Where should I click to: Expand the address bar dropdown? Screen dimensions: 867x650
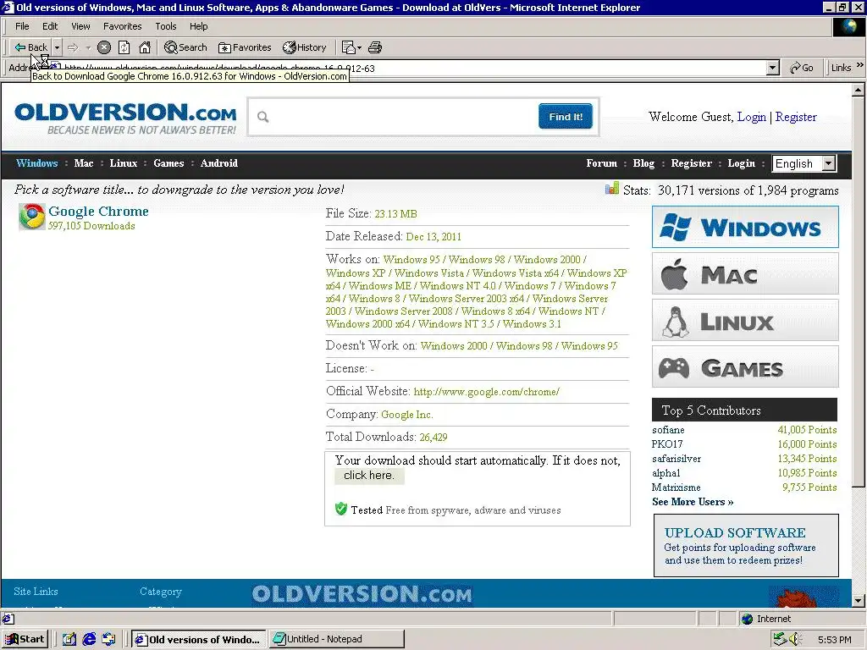click(x=773, y=68)
